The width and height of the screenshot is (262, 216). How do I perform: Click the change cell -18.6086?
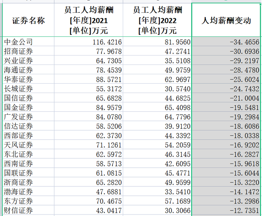coord(226,126)
